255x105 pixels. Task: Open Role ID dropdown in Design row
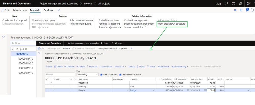(x=248, y=90)
